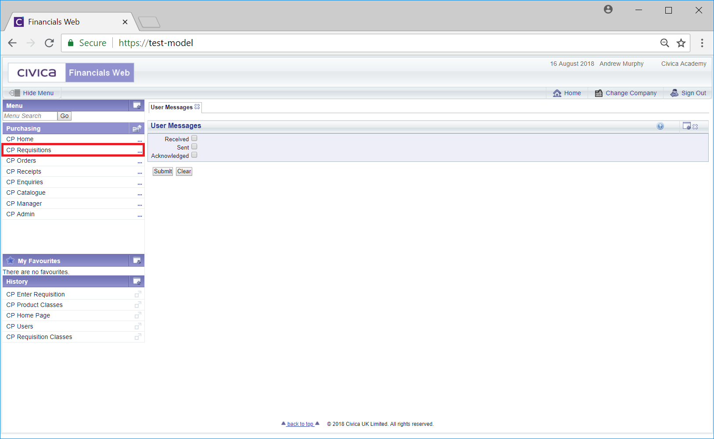Expand the CP Admin submenu dots
The height and width of the screenshot is (439, 714).
pyautogui.click(x=140, y=215)
